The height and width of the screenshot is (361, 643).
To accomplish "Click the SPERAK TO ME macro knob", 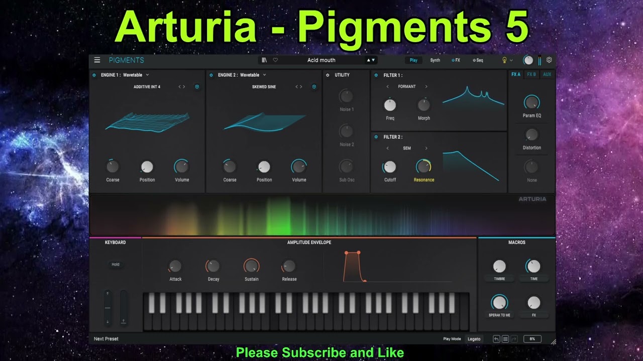I will (x=499, y=302).
